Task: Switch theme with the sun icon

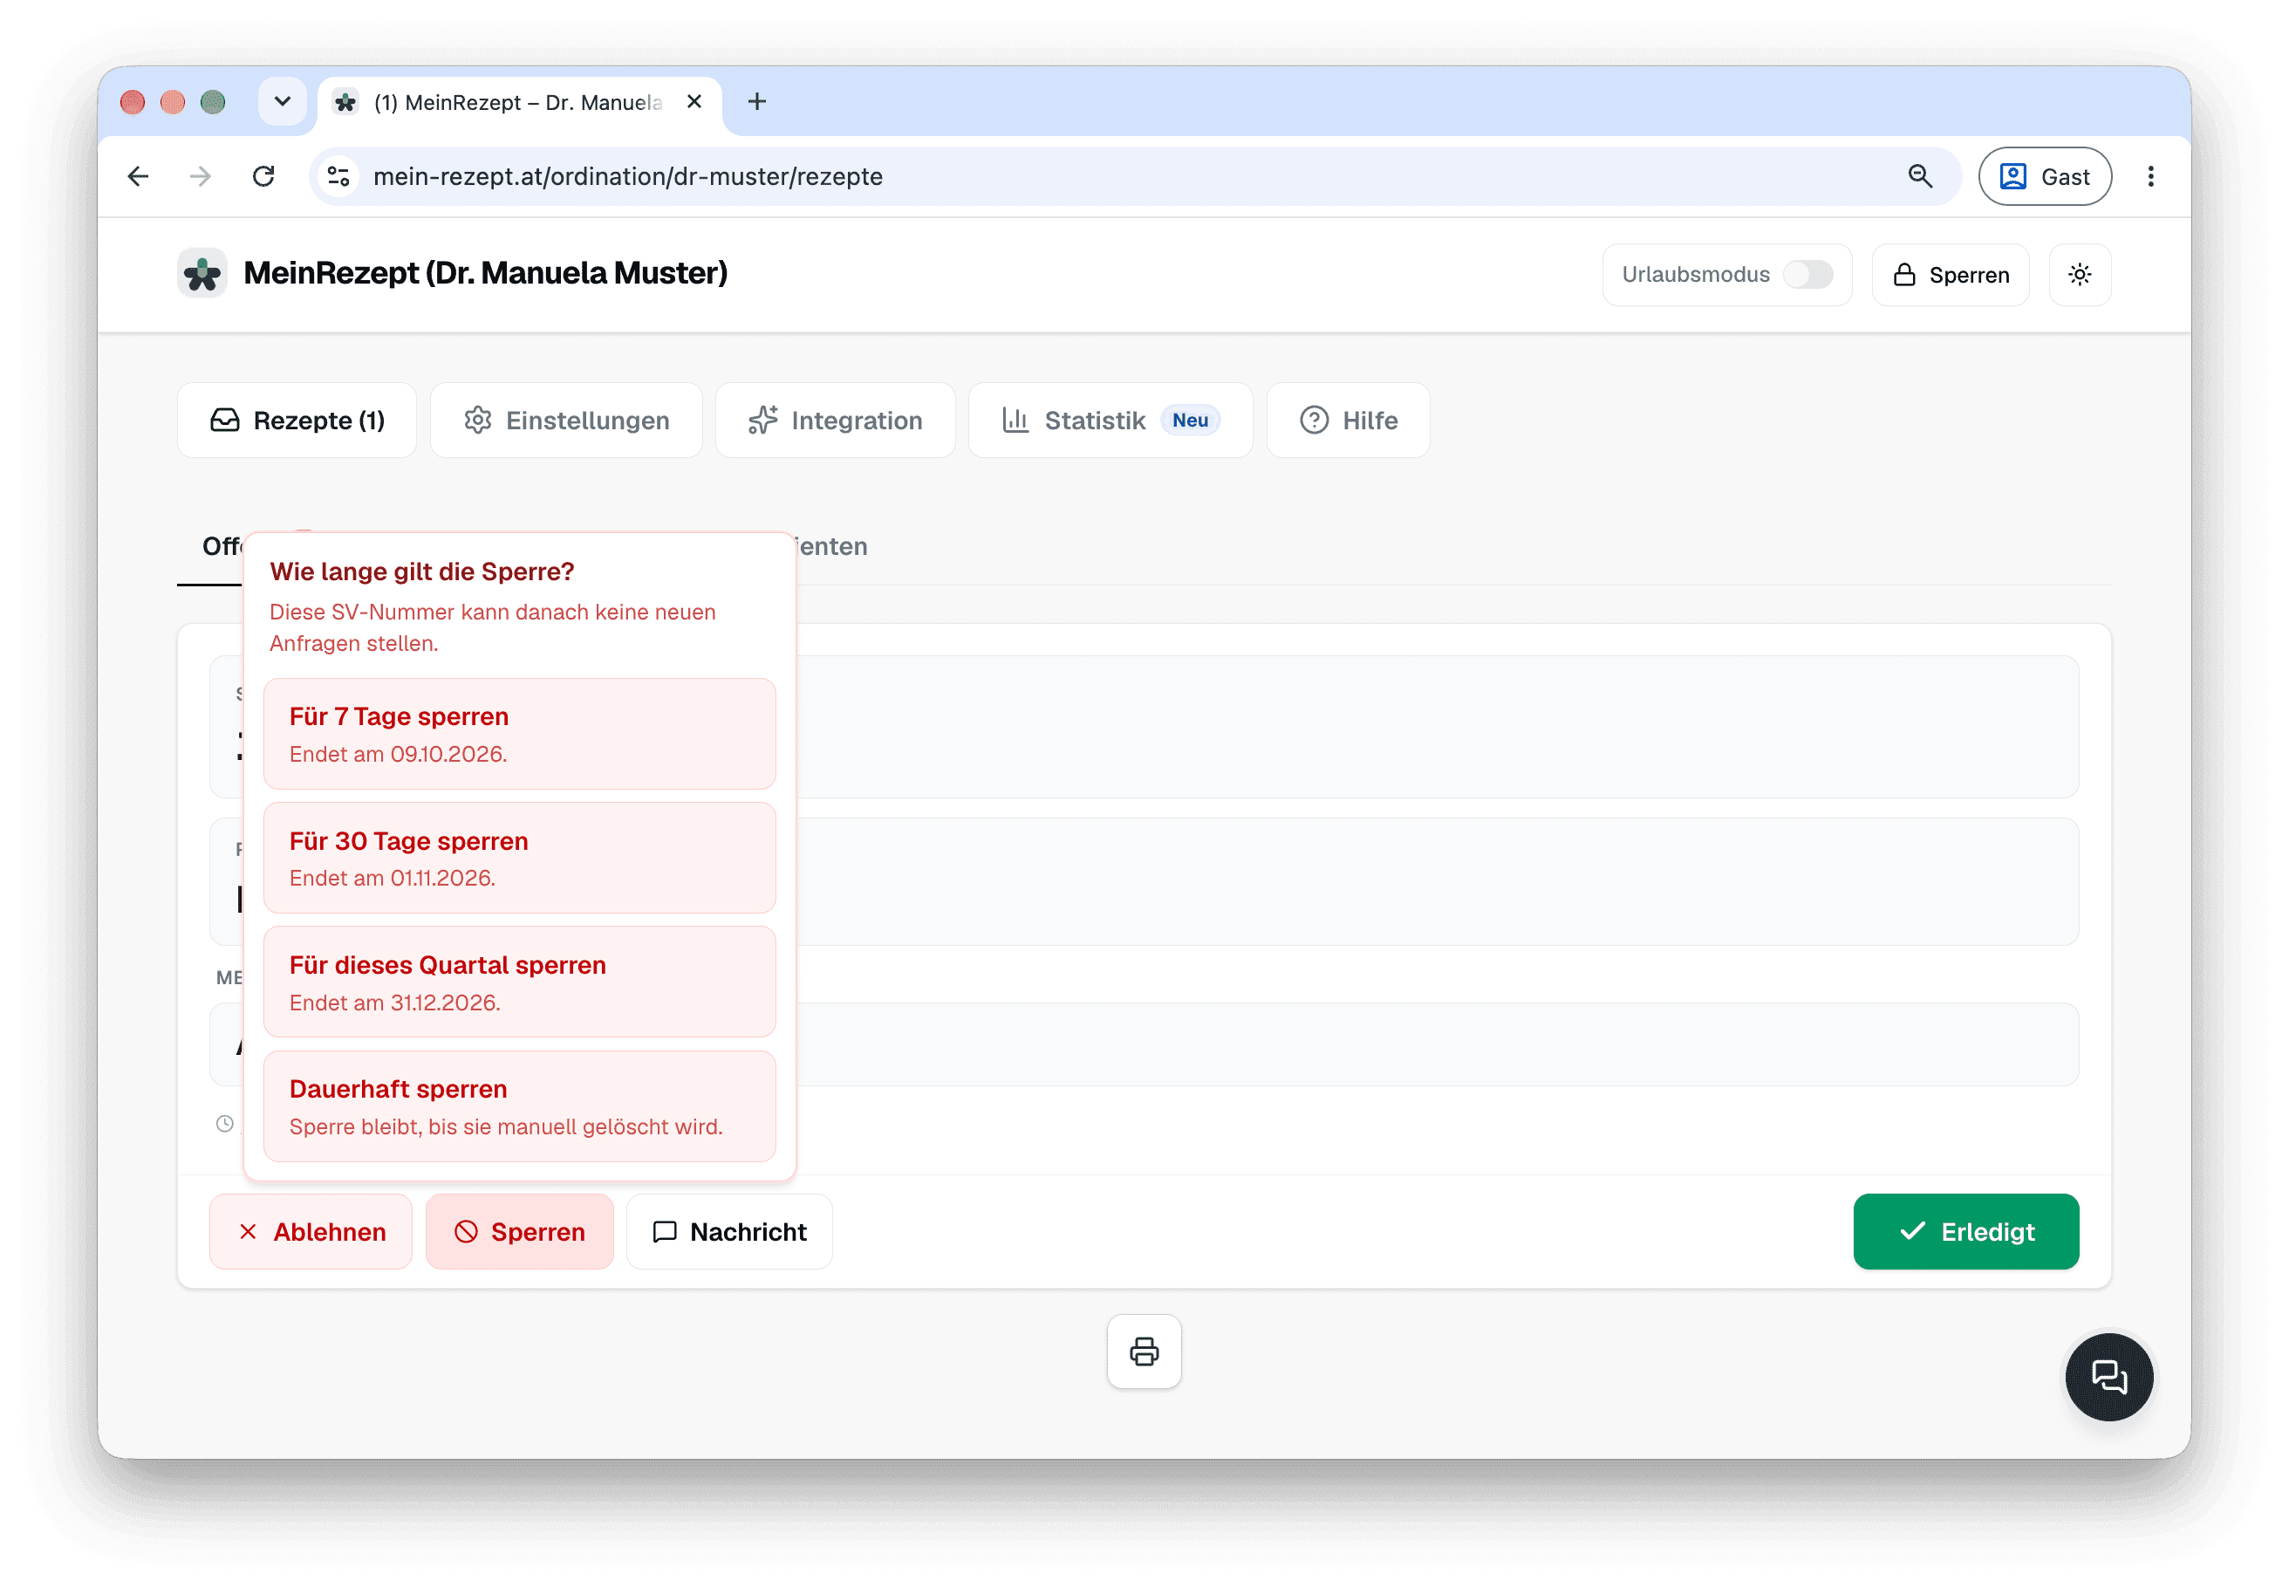Action: click(2079, 275)
